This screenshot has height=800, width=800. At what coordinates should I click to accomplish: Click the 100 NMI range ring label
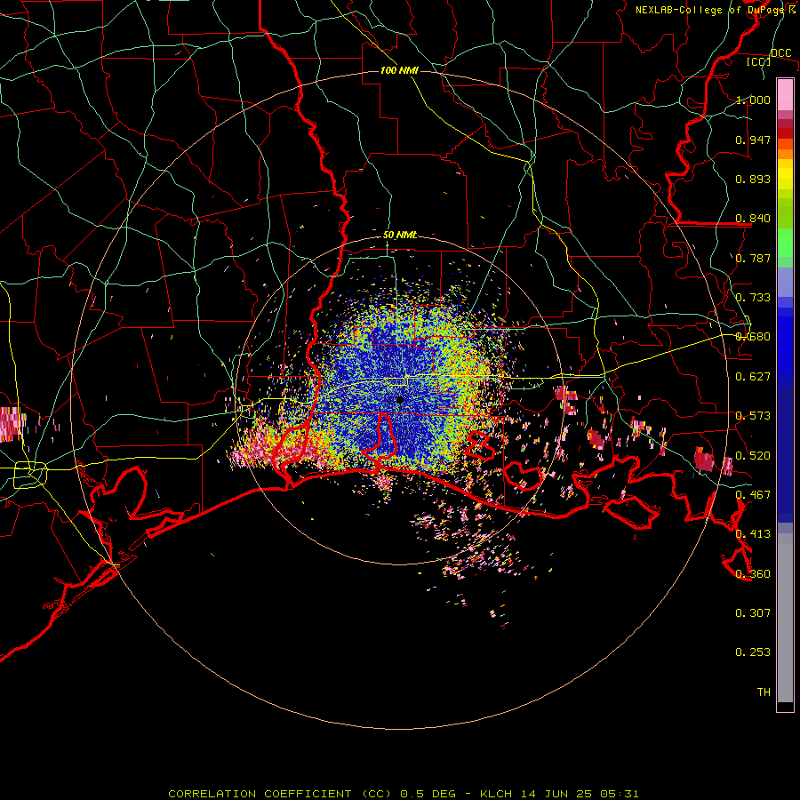[399, 70]
